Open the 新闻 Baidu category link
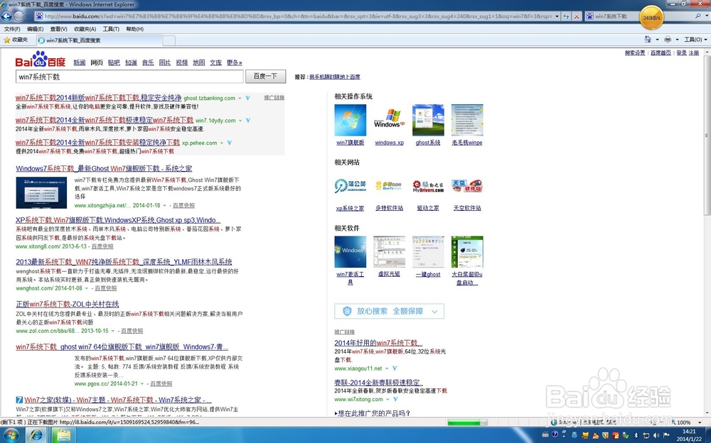This screenshot has width=711, height=443. coord(80,62)
